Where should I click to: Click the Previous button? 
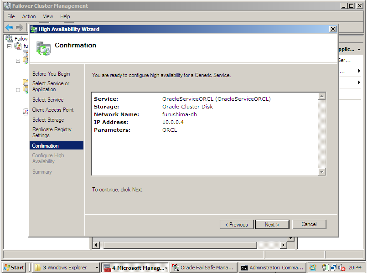[x=237, y=224]
